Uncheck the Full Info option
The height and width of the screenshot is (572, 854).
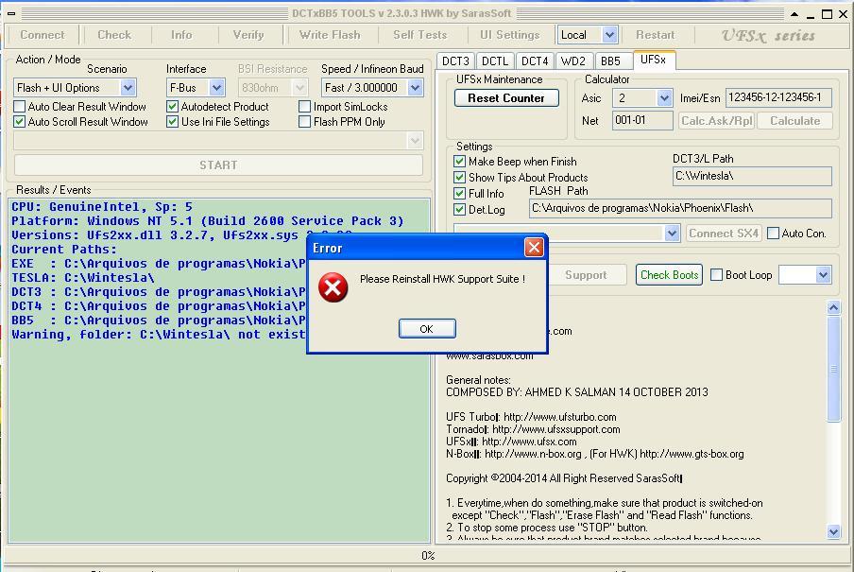point(460,193)
